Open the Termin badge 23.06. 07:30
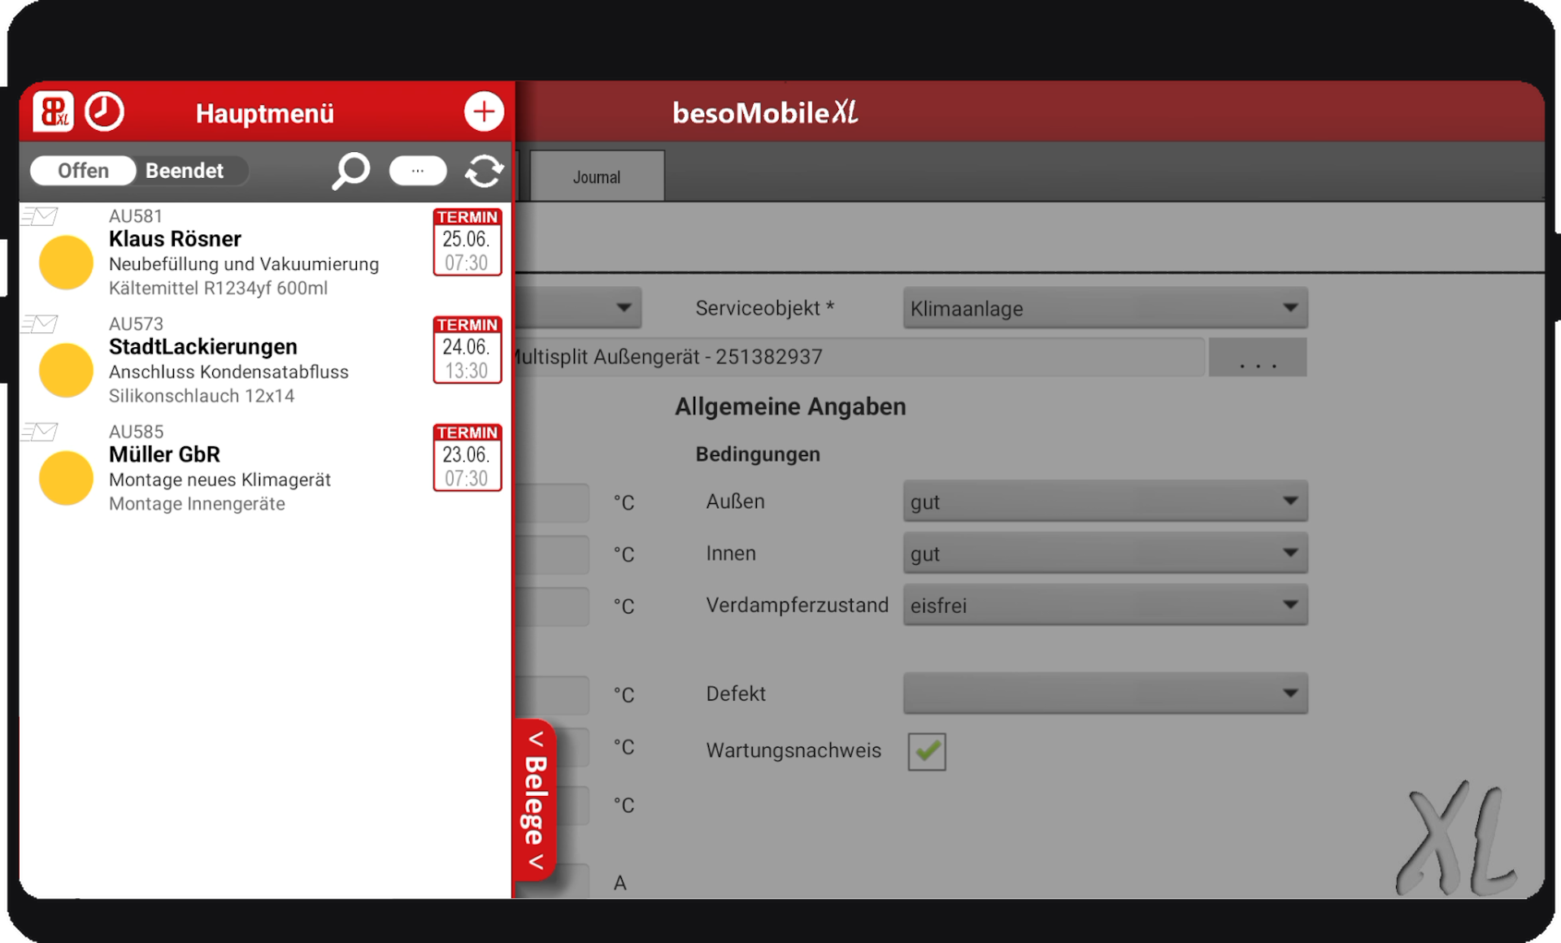Image resolution: width=1561 pixels, height=943 pixels. coord(467,458)
